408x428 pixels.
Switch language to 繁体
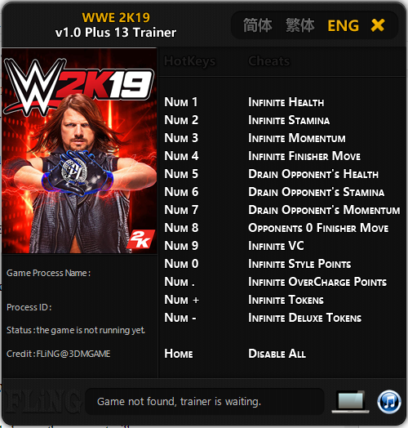click(x=300, y=25)
